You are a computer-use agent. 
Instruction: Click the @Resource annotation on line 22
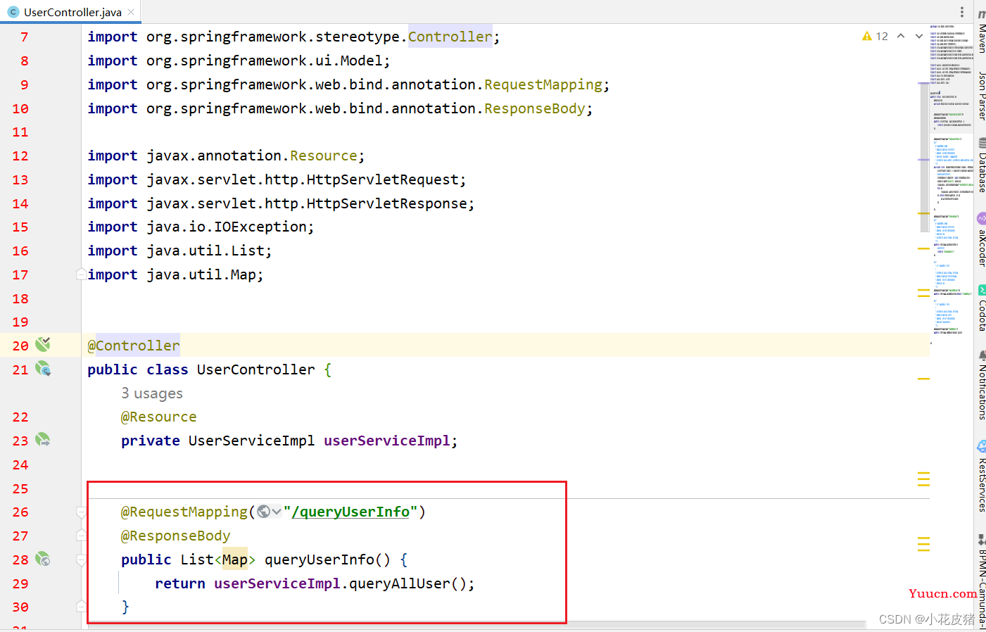tap(159, 417)
